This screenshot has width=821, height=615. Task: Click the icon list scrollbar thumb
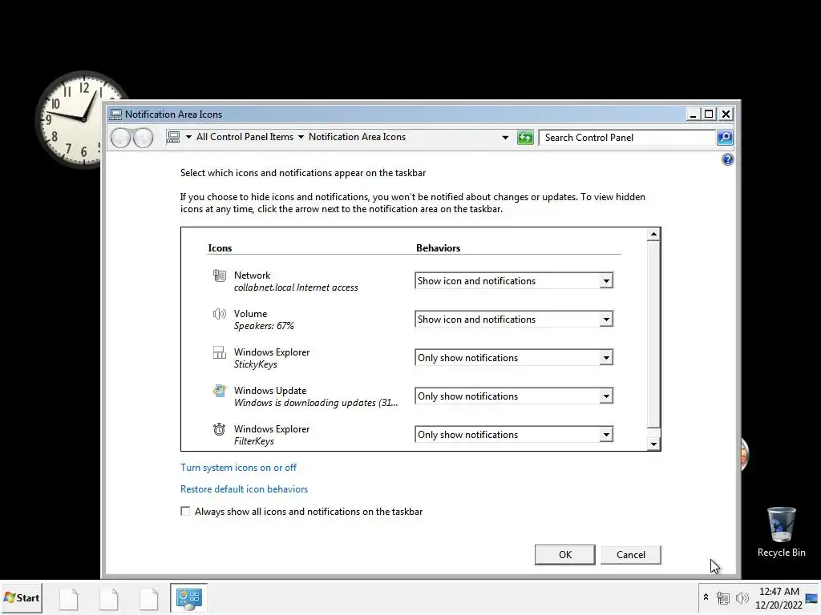point(653,334)
